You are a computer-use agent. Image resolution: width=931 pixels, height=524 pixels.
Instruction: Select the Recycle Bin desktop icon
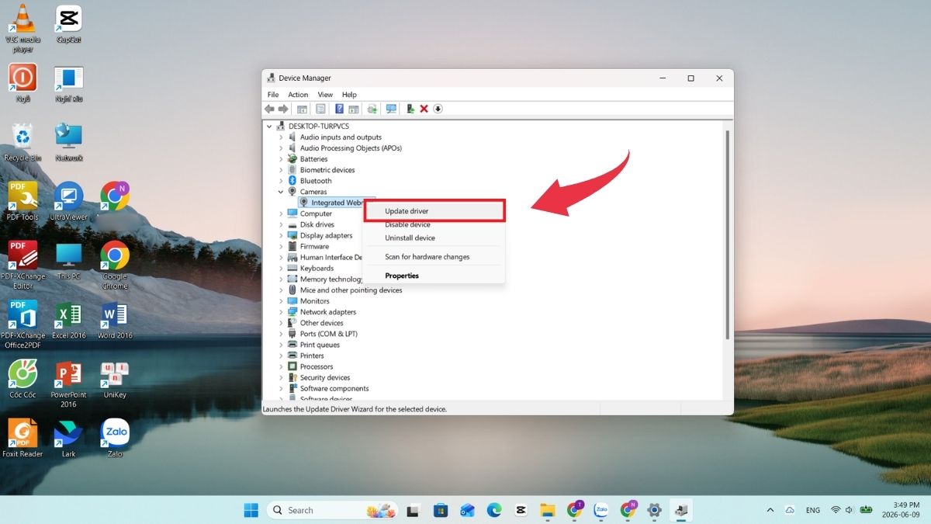pyautogui.click(x=23, y=141)
